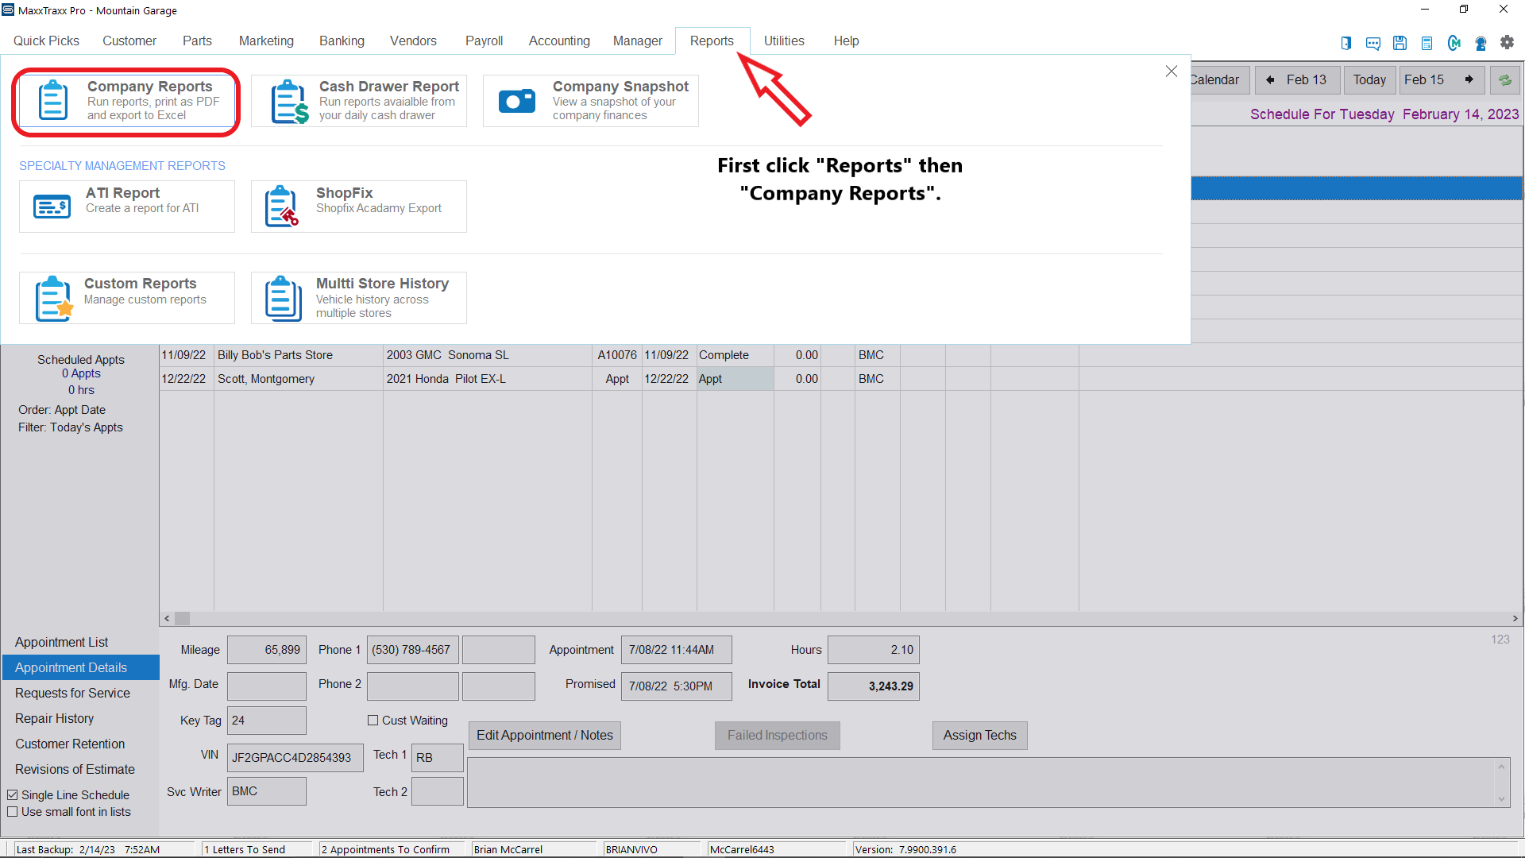
Task: Open the ShopFix Academy Export tile
Action: pos(359,207)
